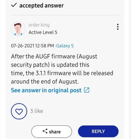This screenshot has height=139, width=132.
Task: Open the Galaxy S category link
Action: pyautogui.click(x=65, y=46)
